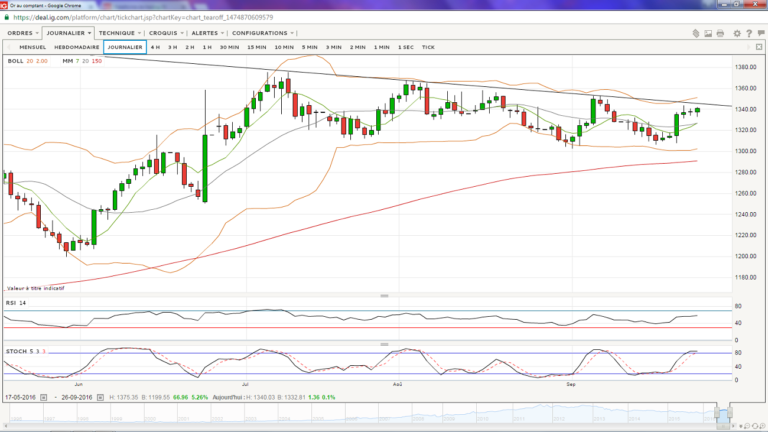768x432 pixels.
Task: Open the help question mark icon
Action: pos(749,34)
